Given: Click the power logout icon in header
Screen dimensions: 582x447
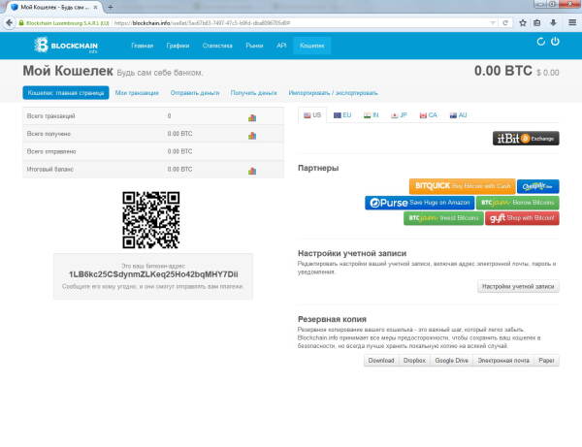Looking at the screenshot, I should point(555,42).
